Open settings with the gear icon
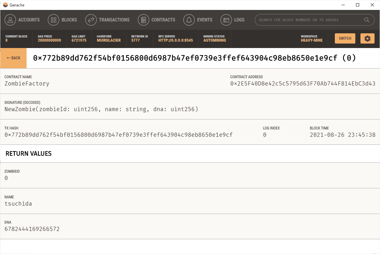380x254 pixels. tap(368, 38)
